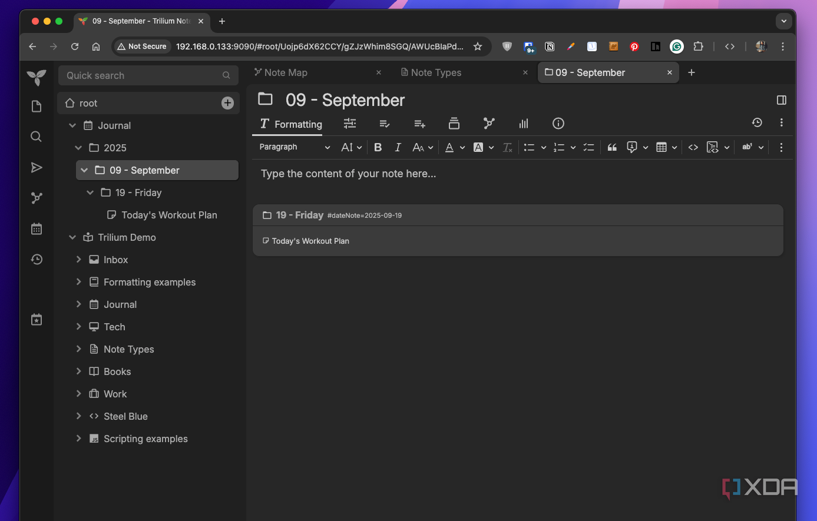
Task: Remove formatting with the clear format icon
Action: pyautogui.click(x=508, y=147)
